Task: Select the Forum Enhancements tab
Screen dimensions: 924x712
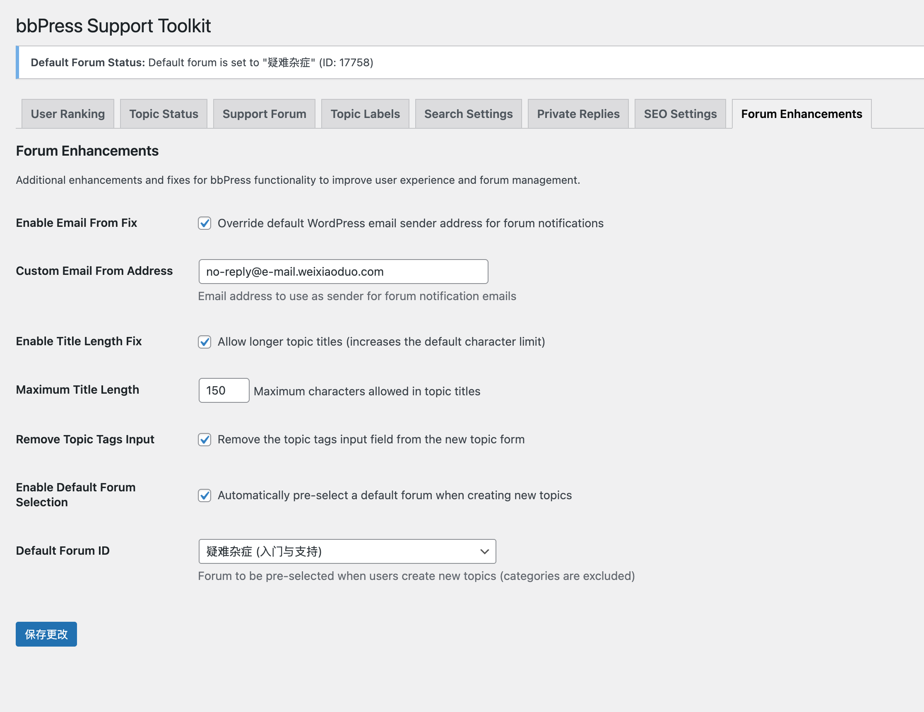Action: tap(801, 114)
